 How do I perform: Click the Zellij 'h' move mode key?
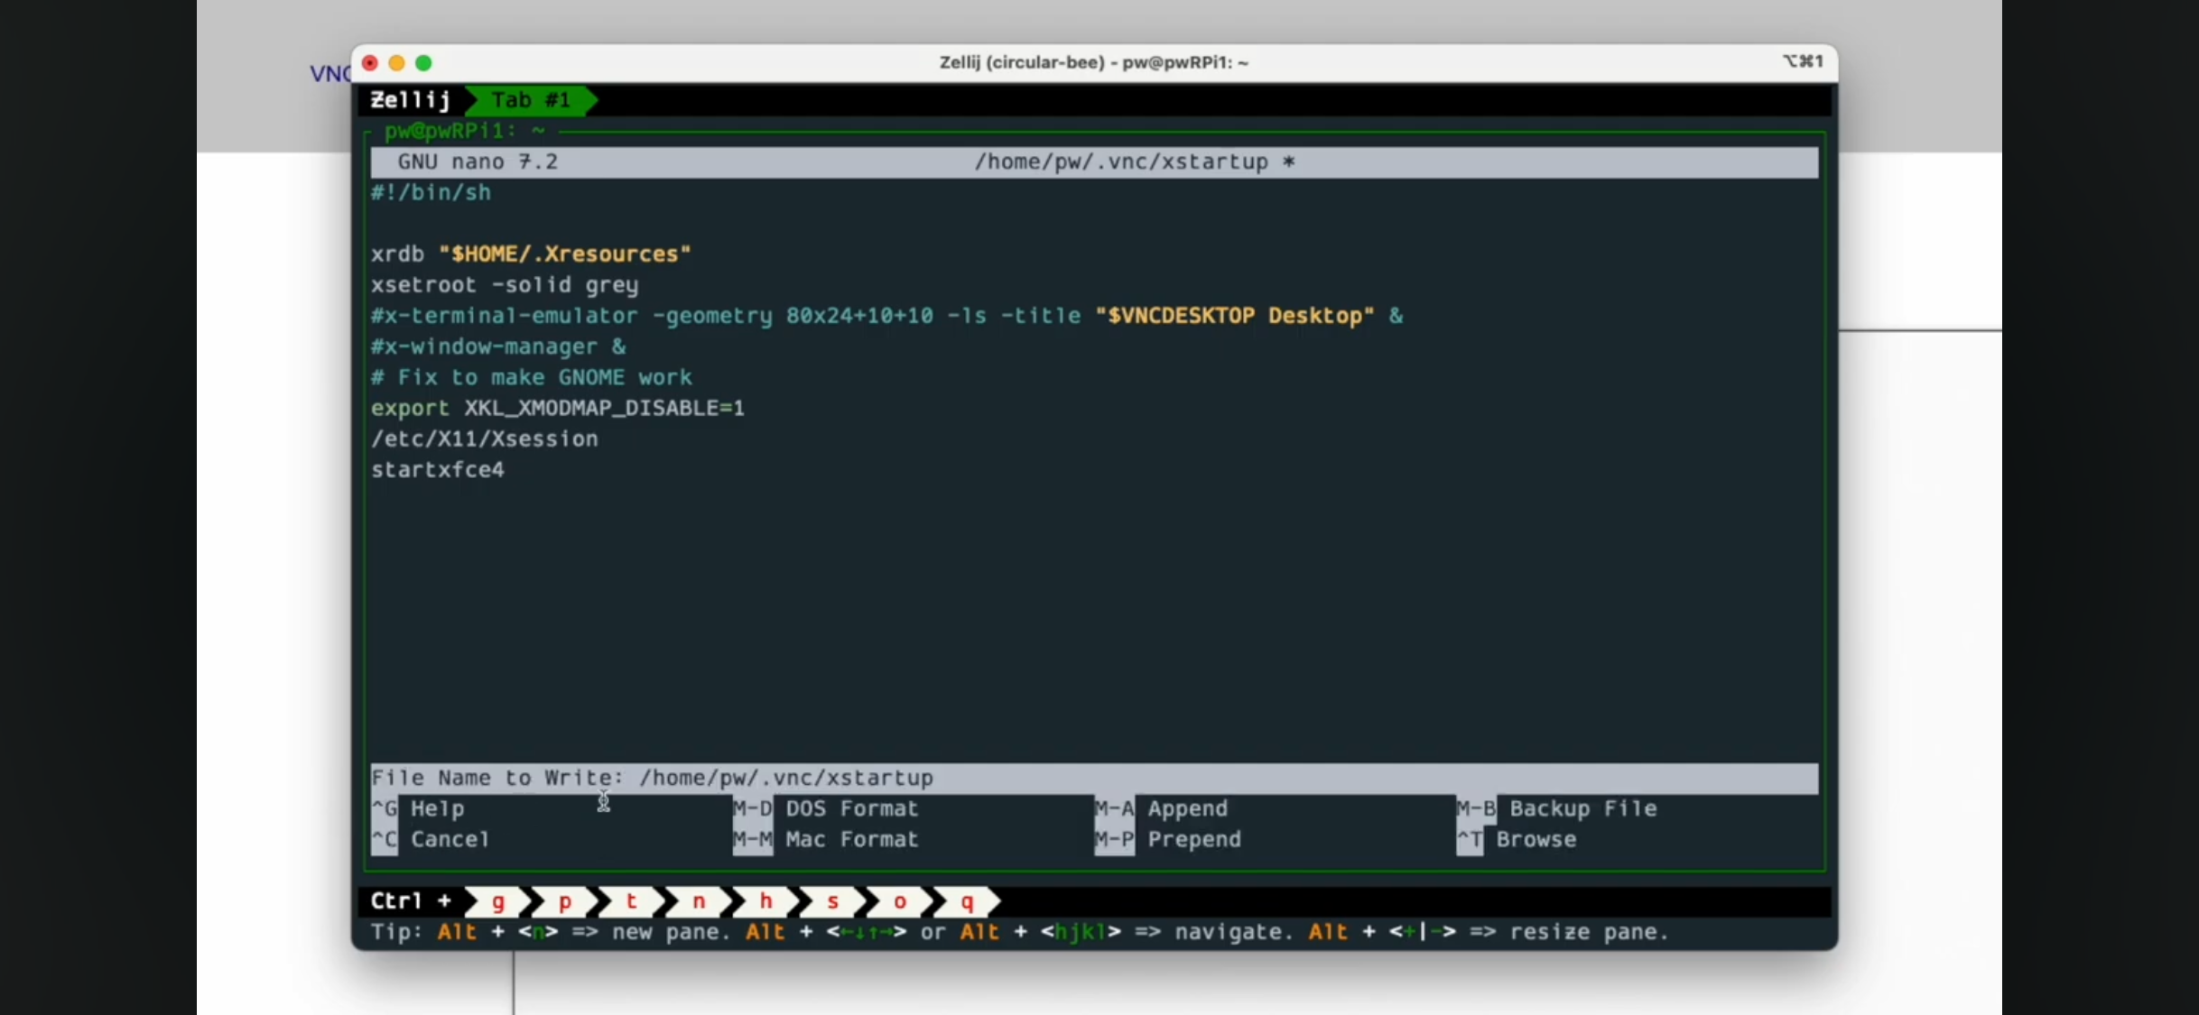coord(765,901)
